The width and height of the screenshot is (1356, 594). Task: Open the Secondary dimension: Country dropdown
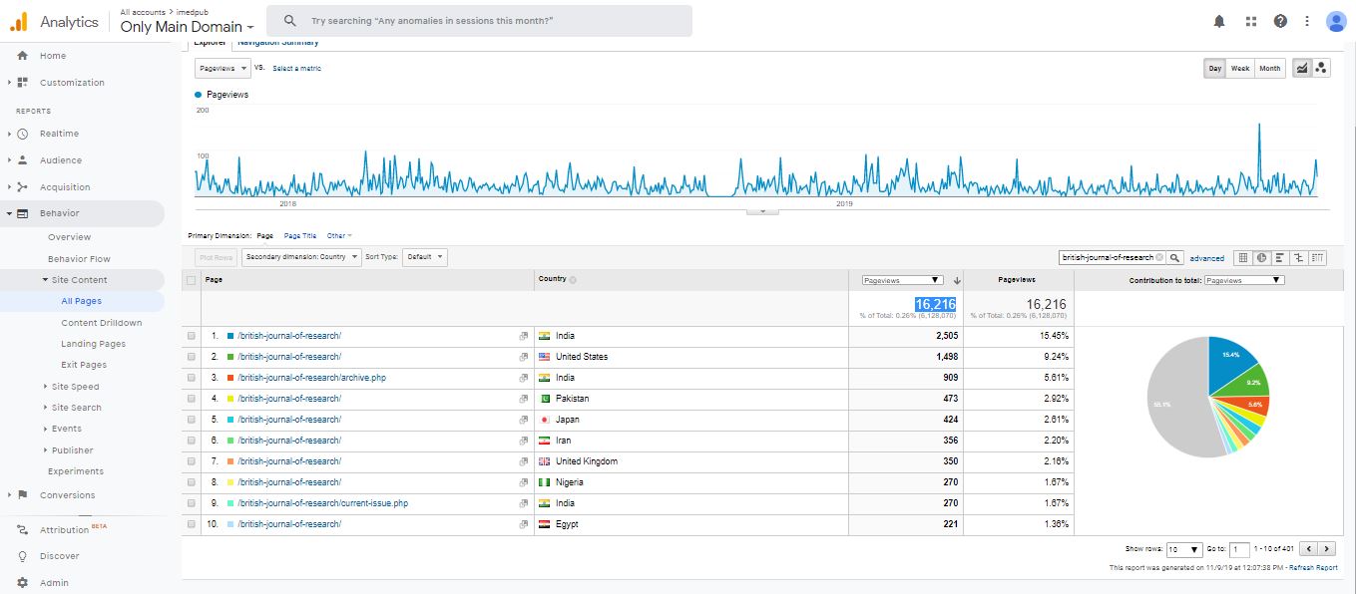pos(300,257)
